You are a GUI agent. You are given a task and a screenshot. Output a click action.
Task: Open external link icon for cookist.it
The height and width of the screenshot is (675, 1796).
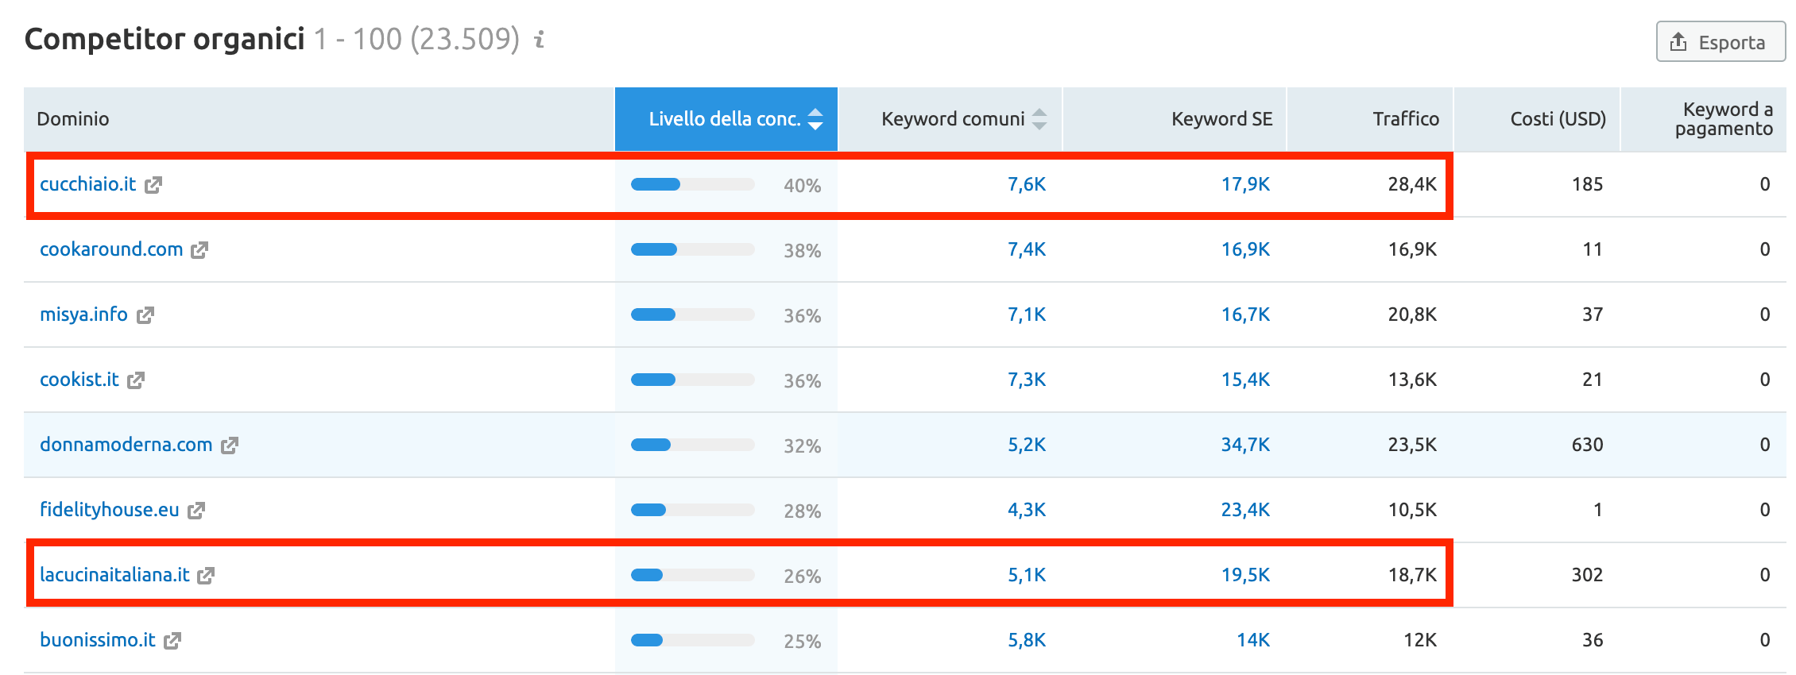click(x=136, y=380)
